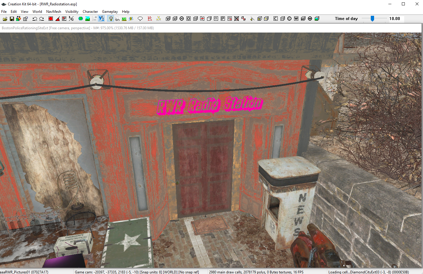This screenshot has height=274, width=423.
Task: Click the cube icon with yellow speaker
Action: pyautogui.click(x=260, y=19)
